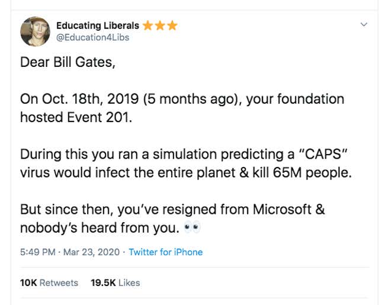
Task: Click the "65M people" text
Action: tap(311, 173)
